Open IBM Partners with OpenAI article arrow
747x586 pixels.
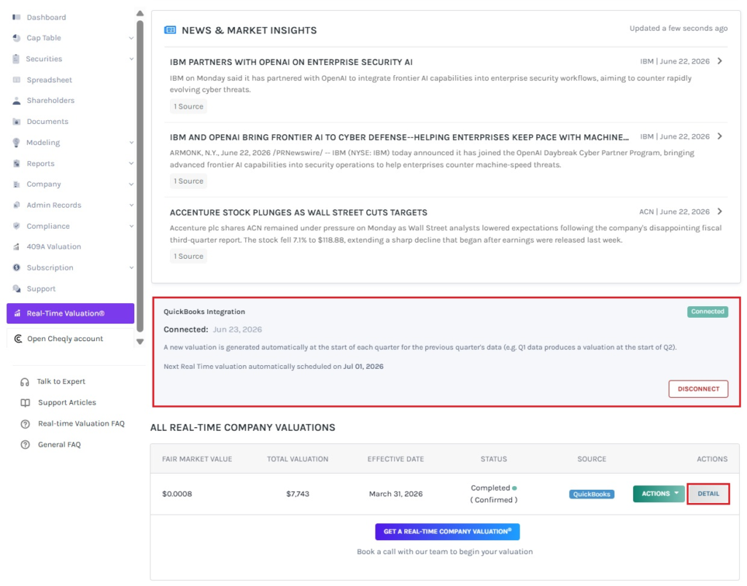pos(720,61)
